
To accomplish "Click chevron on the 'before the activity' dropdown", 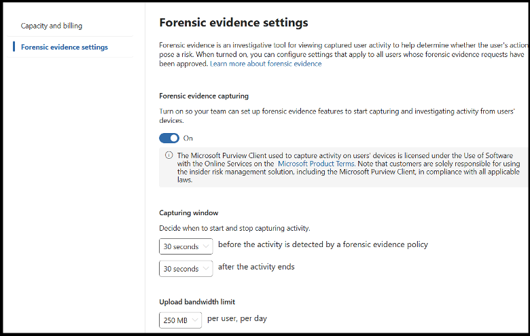I will tap(206, 246).
